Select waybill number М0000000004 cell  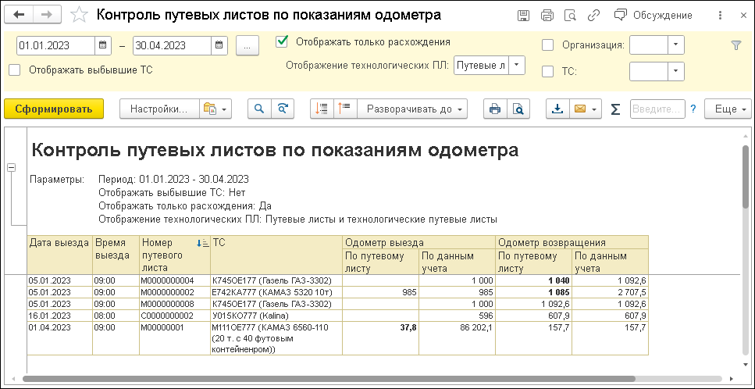click(175, 280)
